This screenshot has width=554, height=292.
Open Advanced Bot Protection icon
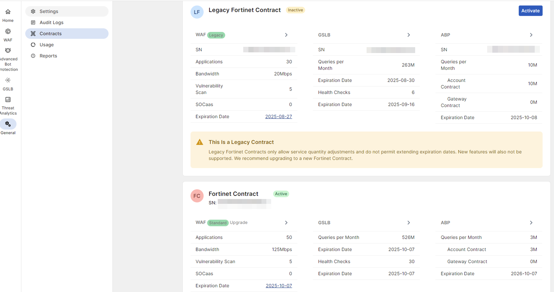[x=8, y=51]
